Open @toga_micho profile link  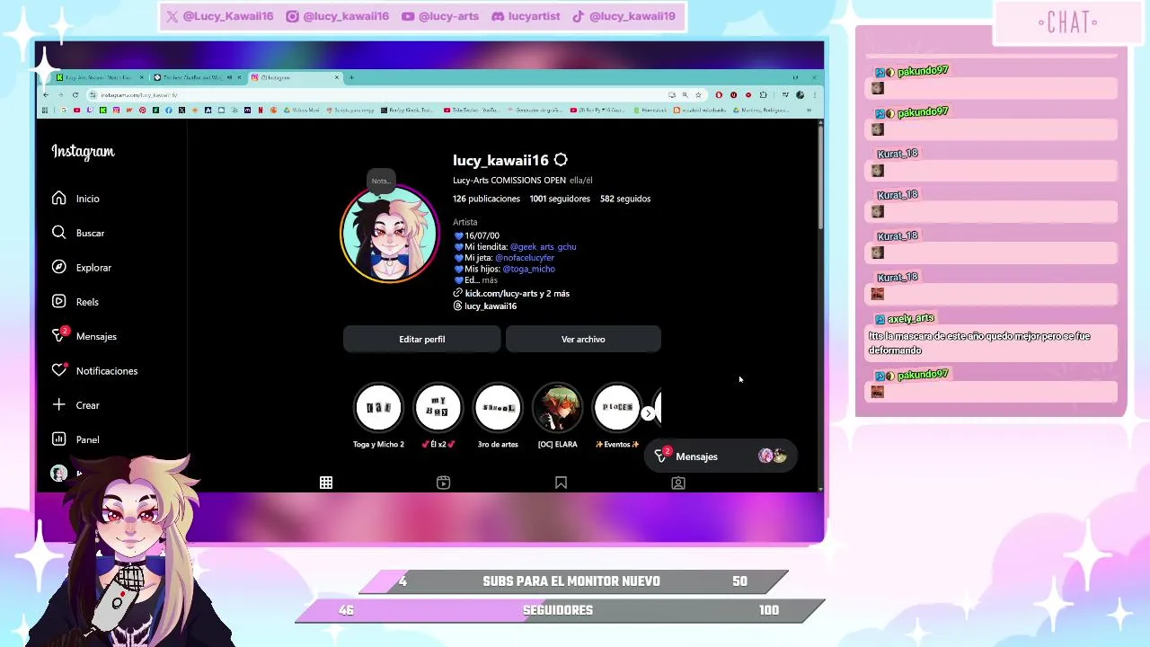(x=528, y=269)
